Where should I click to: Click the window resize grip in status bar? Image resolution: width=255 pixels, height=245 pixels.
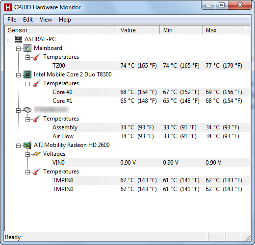248,238
